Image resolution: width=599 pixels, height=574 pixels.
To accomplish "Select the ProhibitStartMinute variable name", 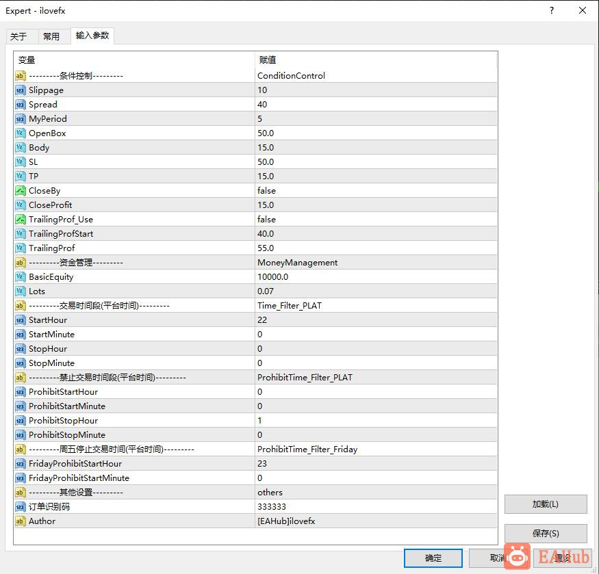I will 67,406.
